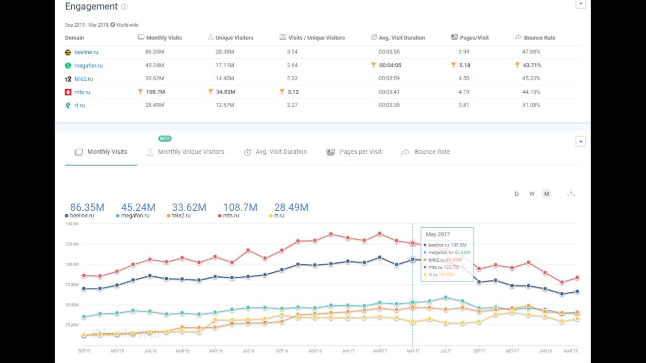The height and width of the screenshot is (363, 646).
Task: Click the 108.7M mts.ru chart total
Action: click(240, 207)
